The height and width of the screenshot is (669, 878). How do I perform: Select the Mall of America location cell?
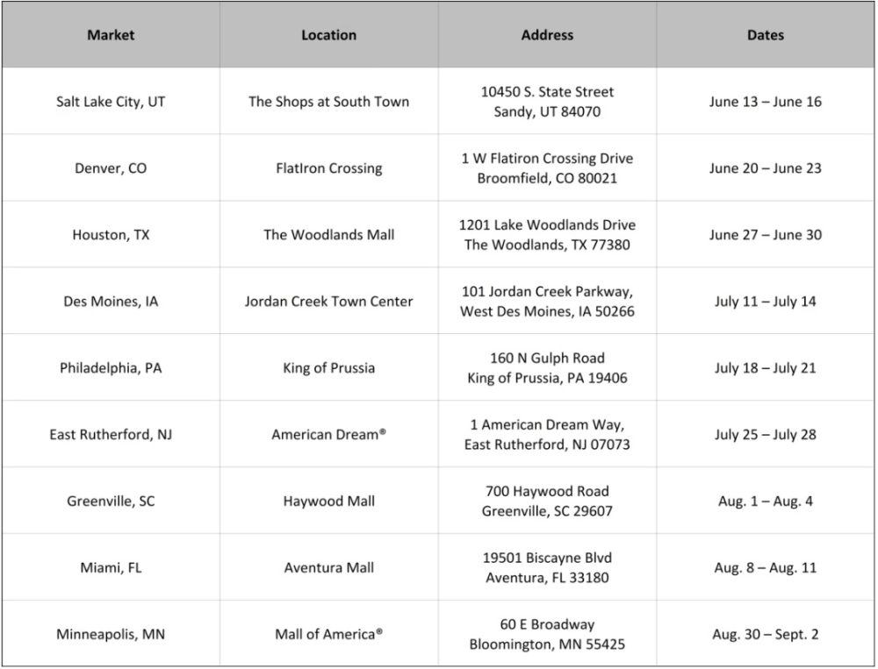[x=328, y=635]
